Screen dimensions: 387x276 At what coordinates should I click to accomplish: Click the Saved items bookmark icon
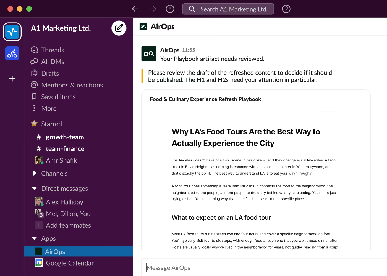coord(34,97)
